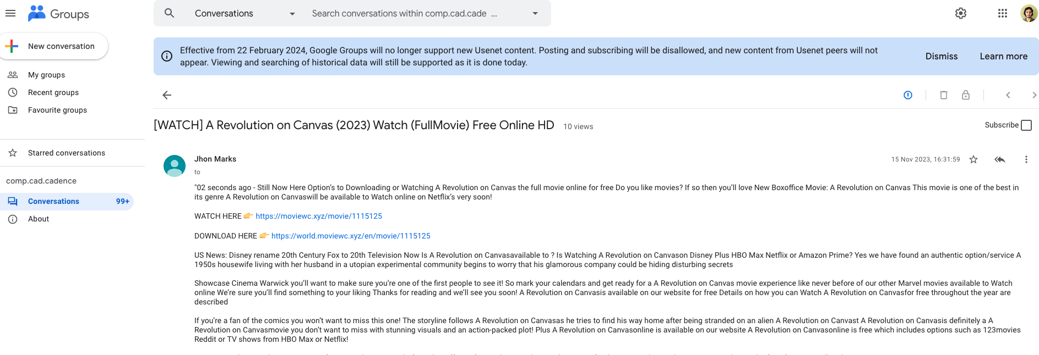This screenshot has height=355, width=1039.
Task: Click the Recent groups clock icon
Action: coord(13,92)
